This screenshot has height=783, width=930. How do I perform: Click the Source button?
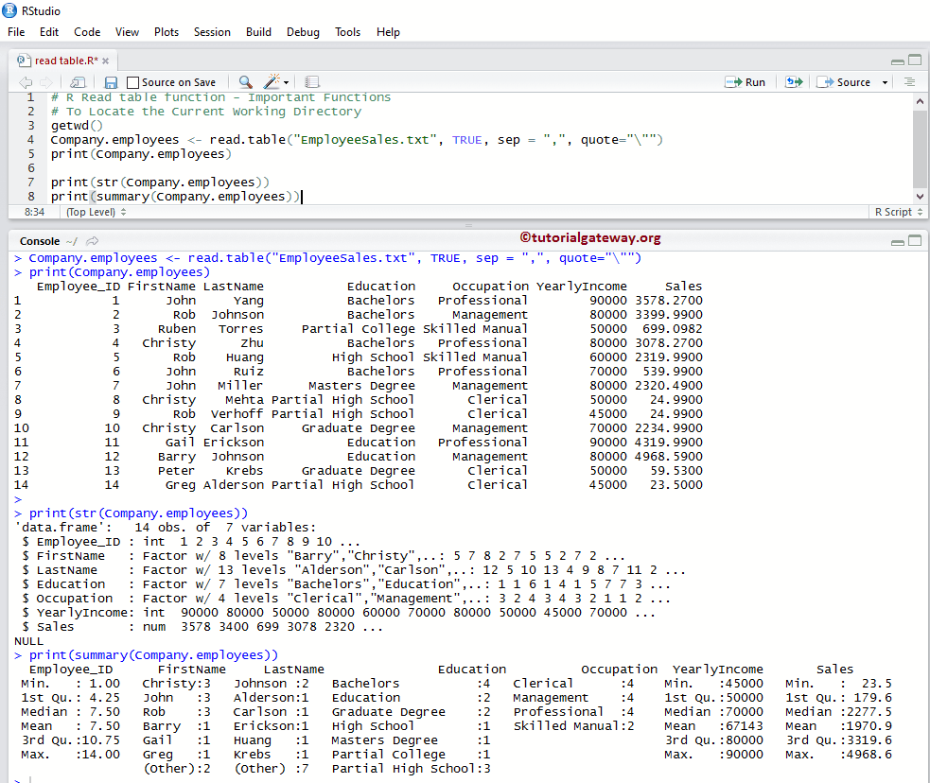pyautogui.click(x=845, y=82)
